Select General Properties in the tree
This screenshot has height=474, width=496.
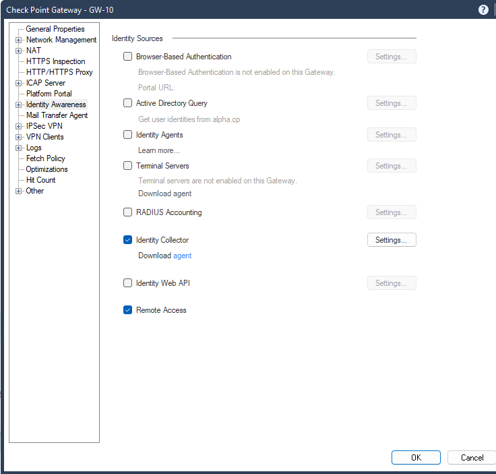coord(55,29)
